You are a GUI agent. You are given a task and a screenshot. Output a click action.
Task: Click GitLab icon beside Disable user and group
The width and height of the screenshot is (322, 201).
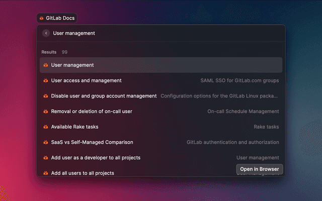45,96
